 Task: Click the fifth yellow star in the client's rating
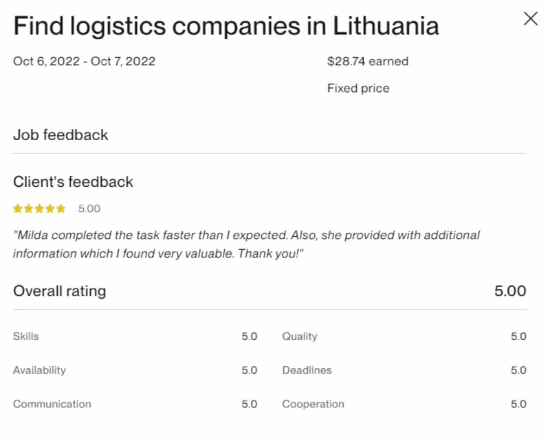(61, 209)
